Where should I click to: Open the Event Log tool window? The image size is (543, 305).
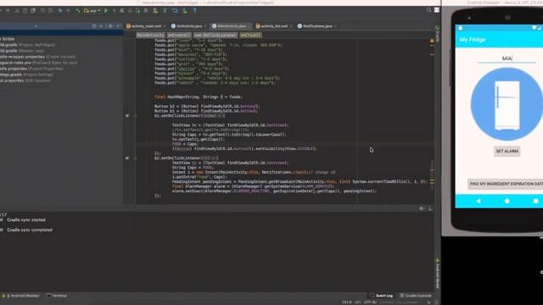point(382,296)
